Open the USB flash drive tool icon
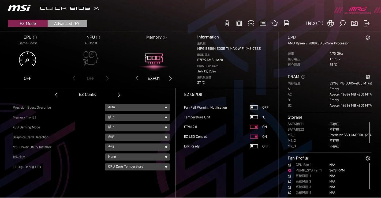 [227, 23]
